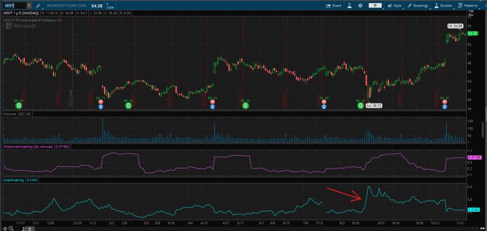Click the O: 54.09 open readout

(67, 13)
